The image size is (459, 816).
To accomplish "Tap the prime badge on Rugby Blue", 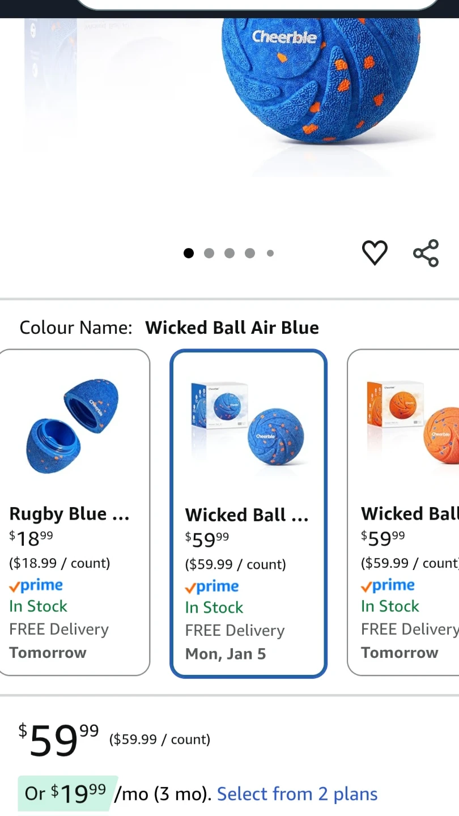I will 36,585.
